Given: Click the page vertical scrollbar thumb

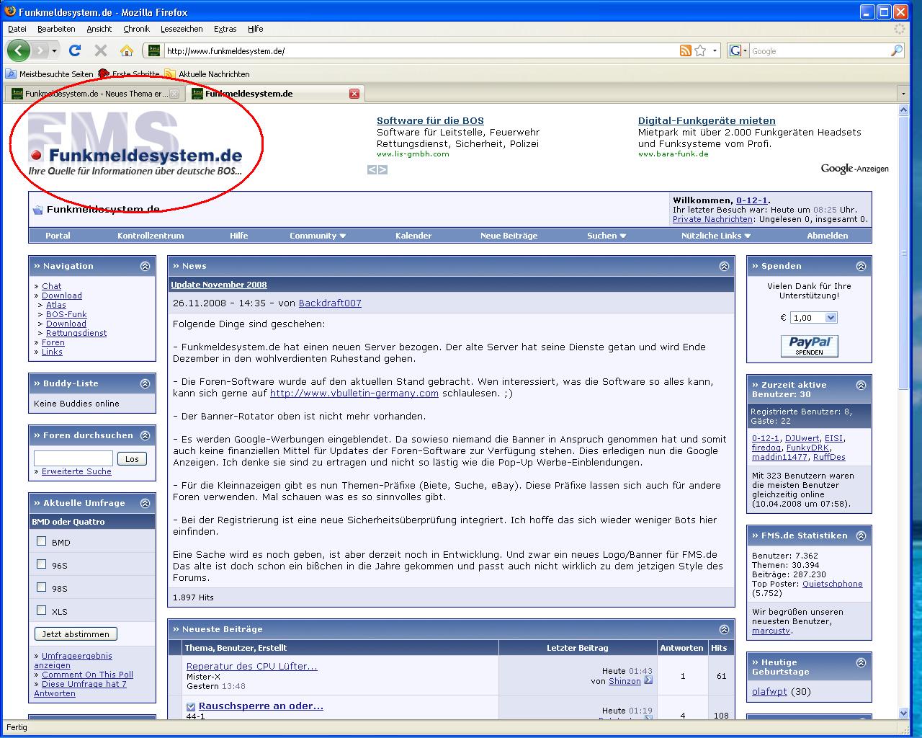Looking at the screenshot, I should click(x=904, y=252).
